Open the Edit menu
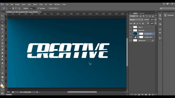175x98 pixels. [x=12, y=4]
